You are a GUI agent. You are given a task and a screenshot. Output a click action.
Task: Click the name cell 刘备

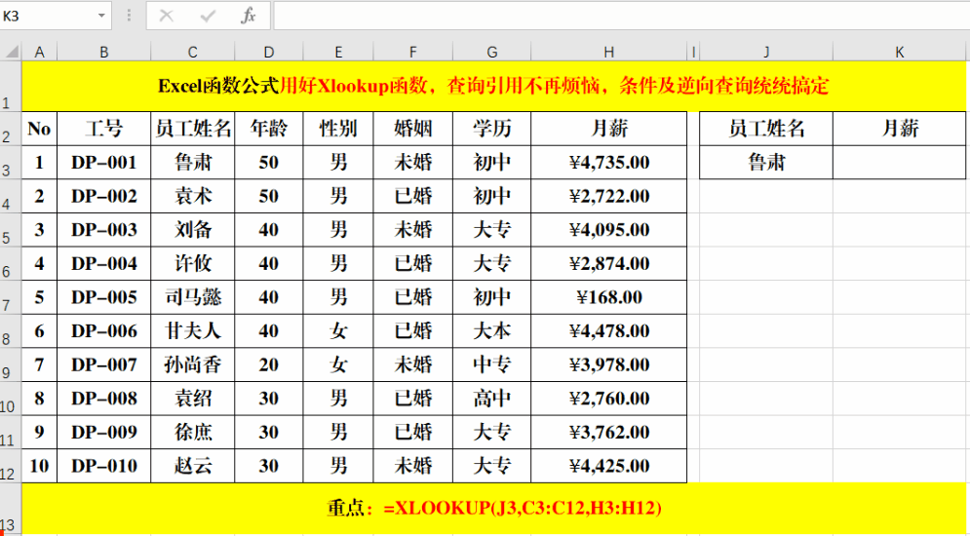tap(193, 230)
